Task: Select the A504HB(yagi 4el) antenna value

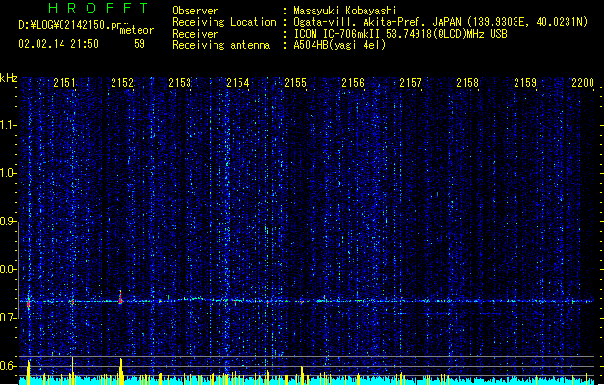Action: pyautogui.click(x=340, y=45)
